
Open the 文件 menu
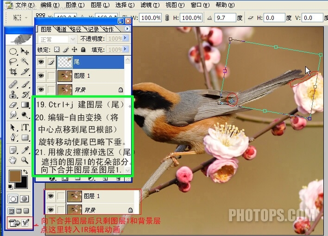coord(25,5)
